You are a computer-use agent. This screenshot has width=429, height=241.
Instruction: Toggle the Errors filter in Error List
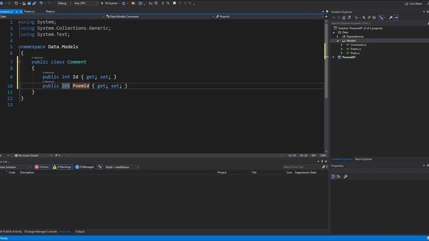click(x=42, y=167)
